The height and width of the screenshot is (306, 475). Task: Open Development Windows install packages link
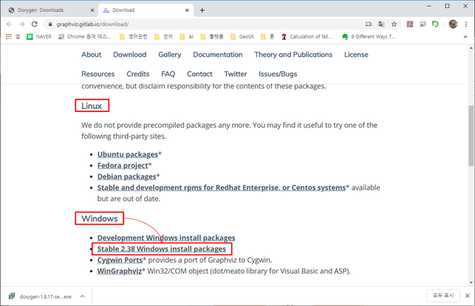pos(166,238)
